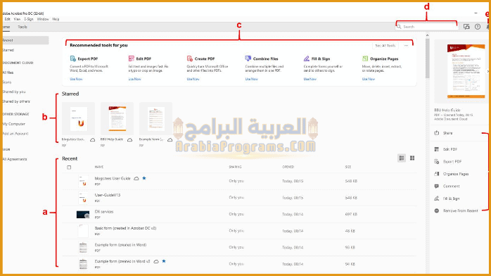Click the Create PDF tool icon
The width and height of the screenshot is (491, 276).
pos(190,58)
